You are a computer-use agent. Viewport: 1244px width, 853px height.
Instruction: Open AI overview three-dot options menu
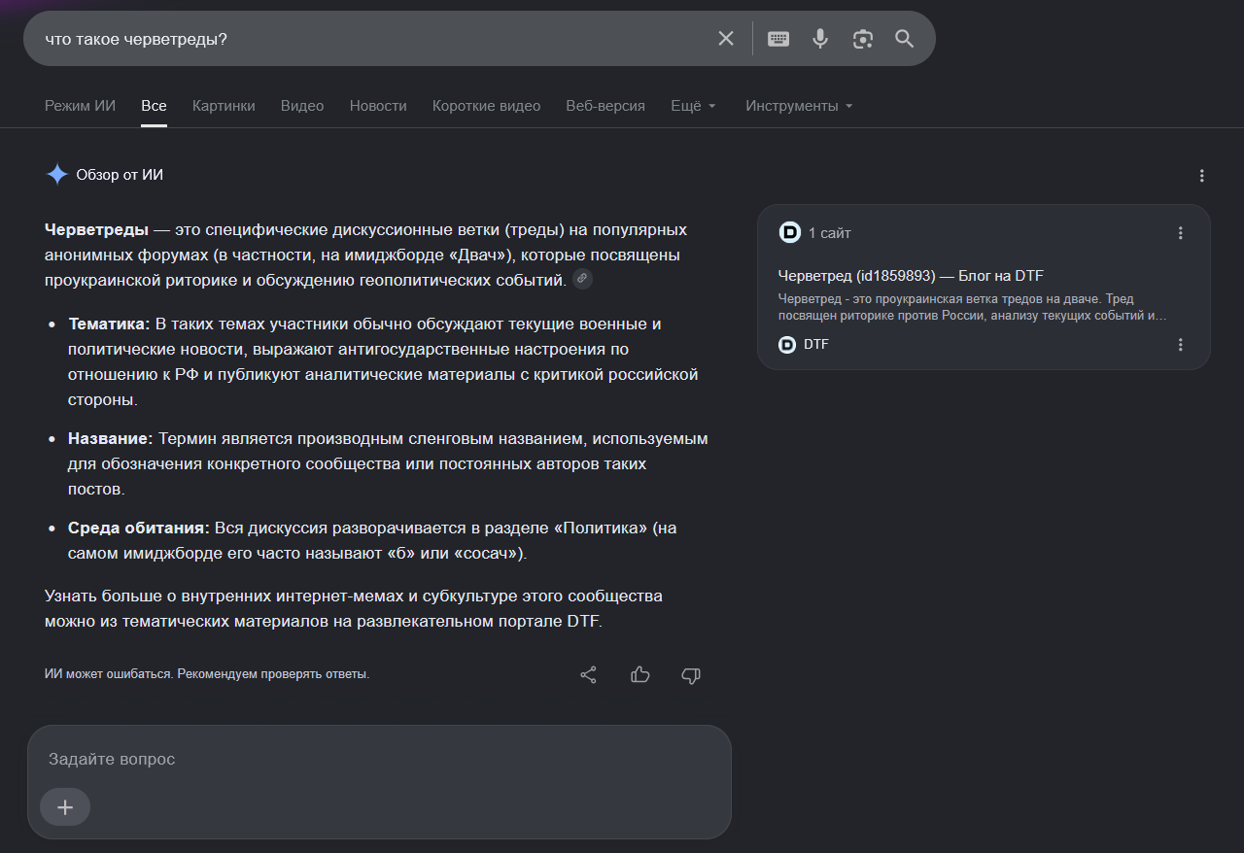tap(1202, 176)
